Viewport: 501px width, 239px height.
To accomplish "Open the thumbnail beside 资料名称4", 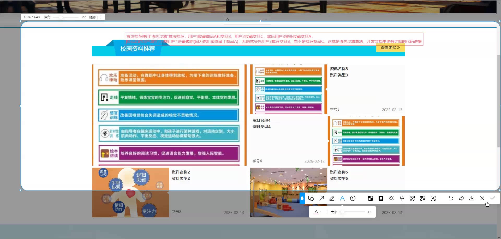I will point(366,141).
